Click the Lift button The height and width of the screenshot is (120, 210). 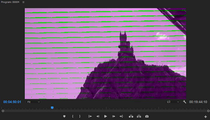tap(131, 116)
